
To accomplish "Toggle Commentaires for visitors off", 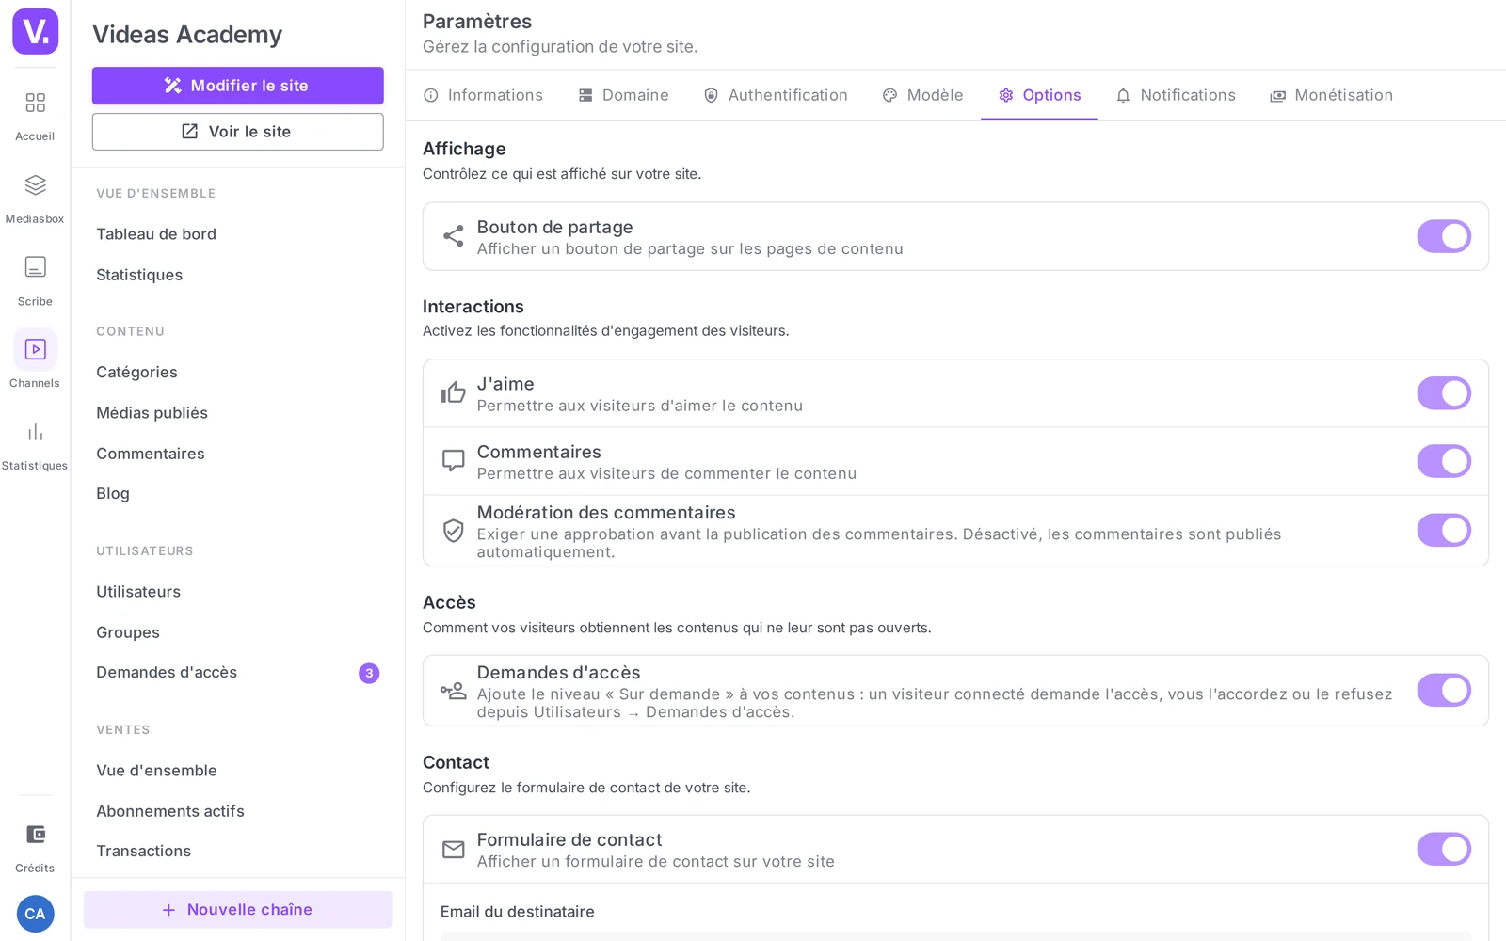I will pyautogui.click(x=1444, y=461).
